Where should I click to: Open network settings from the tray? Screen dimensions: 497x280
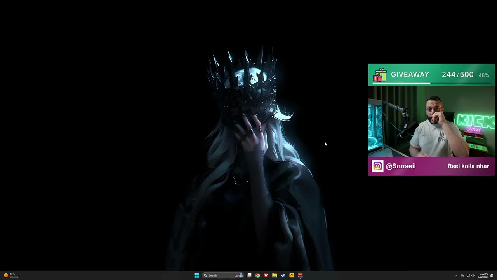(x=468, y=275)
